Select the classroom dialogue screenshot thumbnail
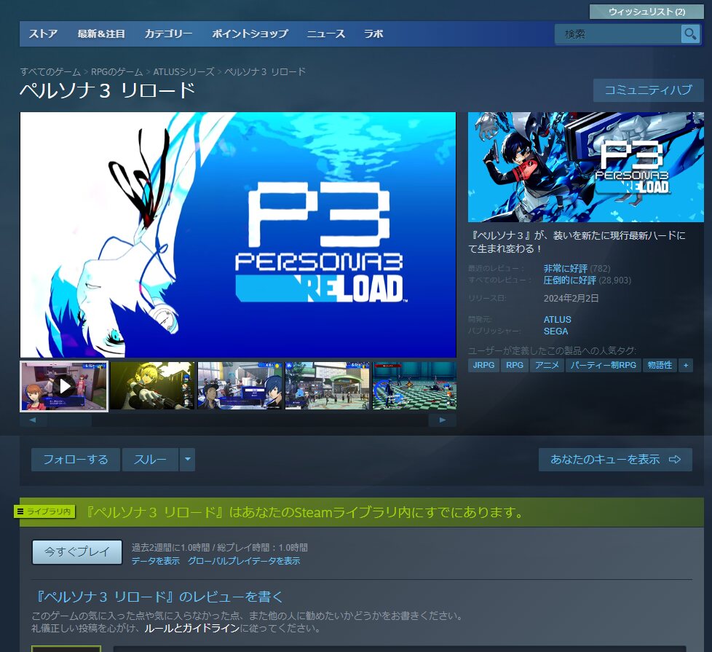Viewport: 712px width, 652px height. (240, 386)
